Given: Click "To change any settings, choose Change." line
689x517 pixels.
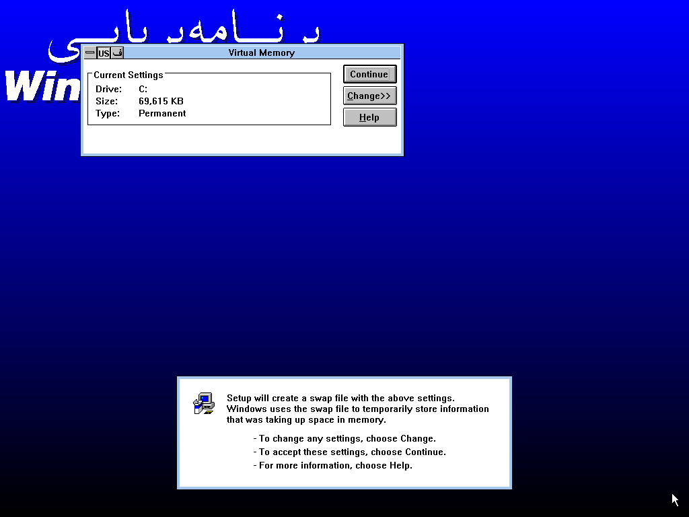Looking at the screenshot, I should [344, 439].
